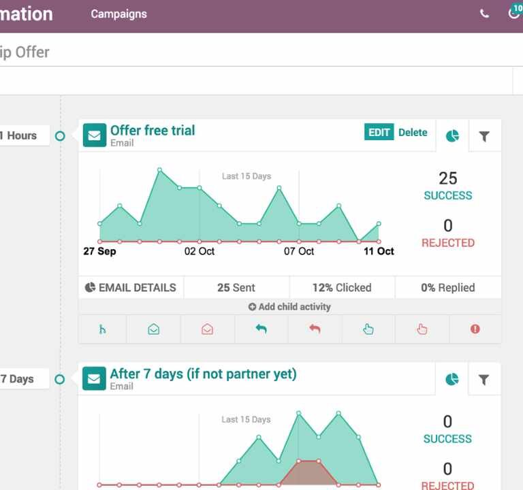The height and width of the screenshot is (490, 523).
Task: Click Add child activity label
Action: [x=289, y=307]
